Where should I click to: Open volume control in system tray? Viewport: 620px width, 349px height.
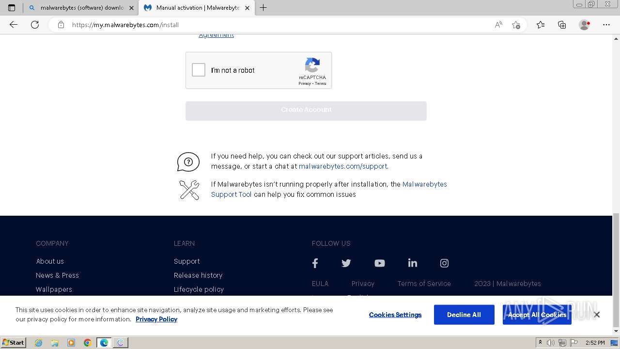click(x=550, y=343)
